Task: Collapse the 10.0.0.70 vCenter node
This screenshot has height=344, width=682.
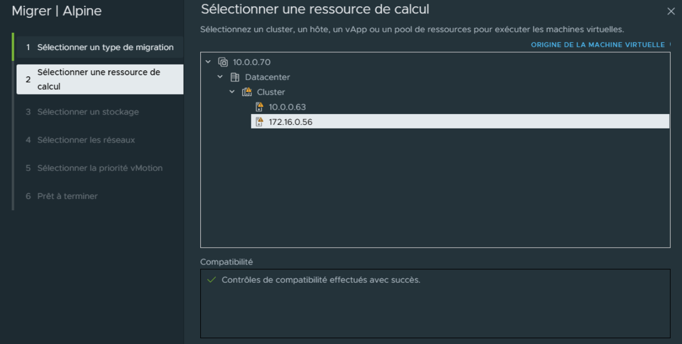Action: click(208, 62)
